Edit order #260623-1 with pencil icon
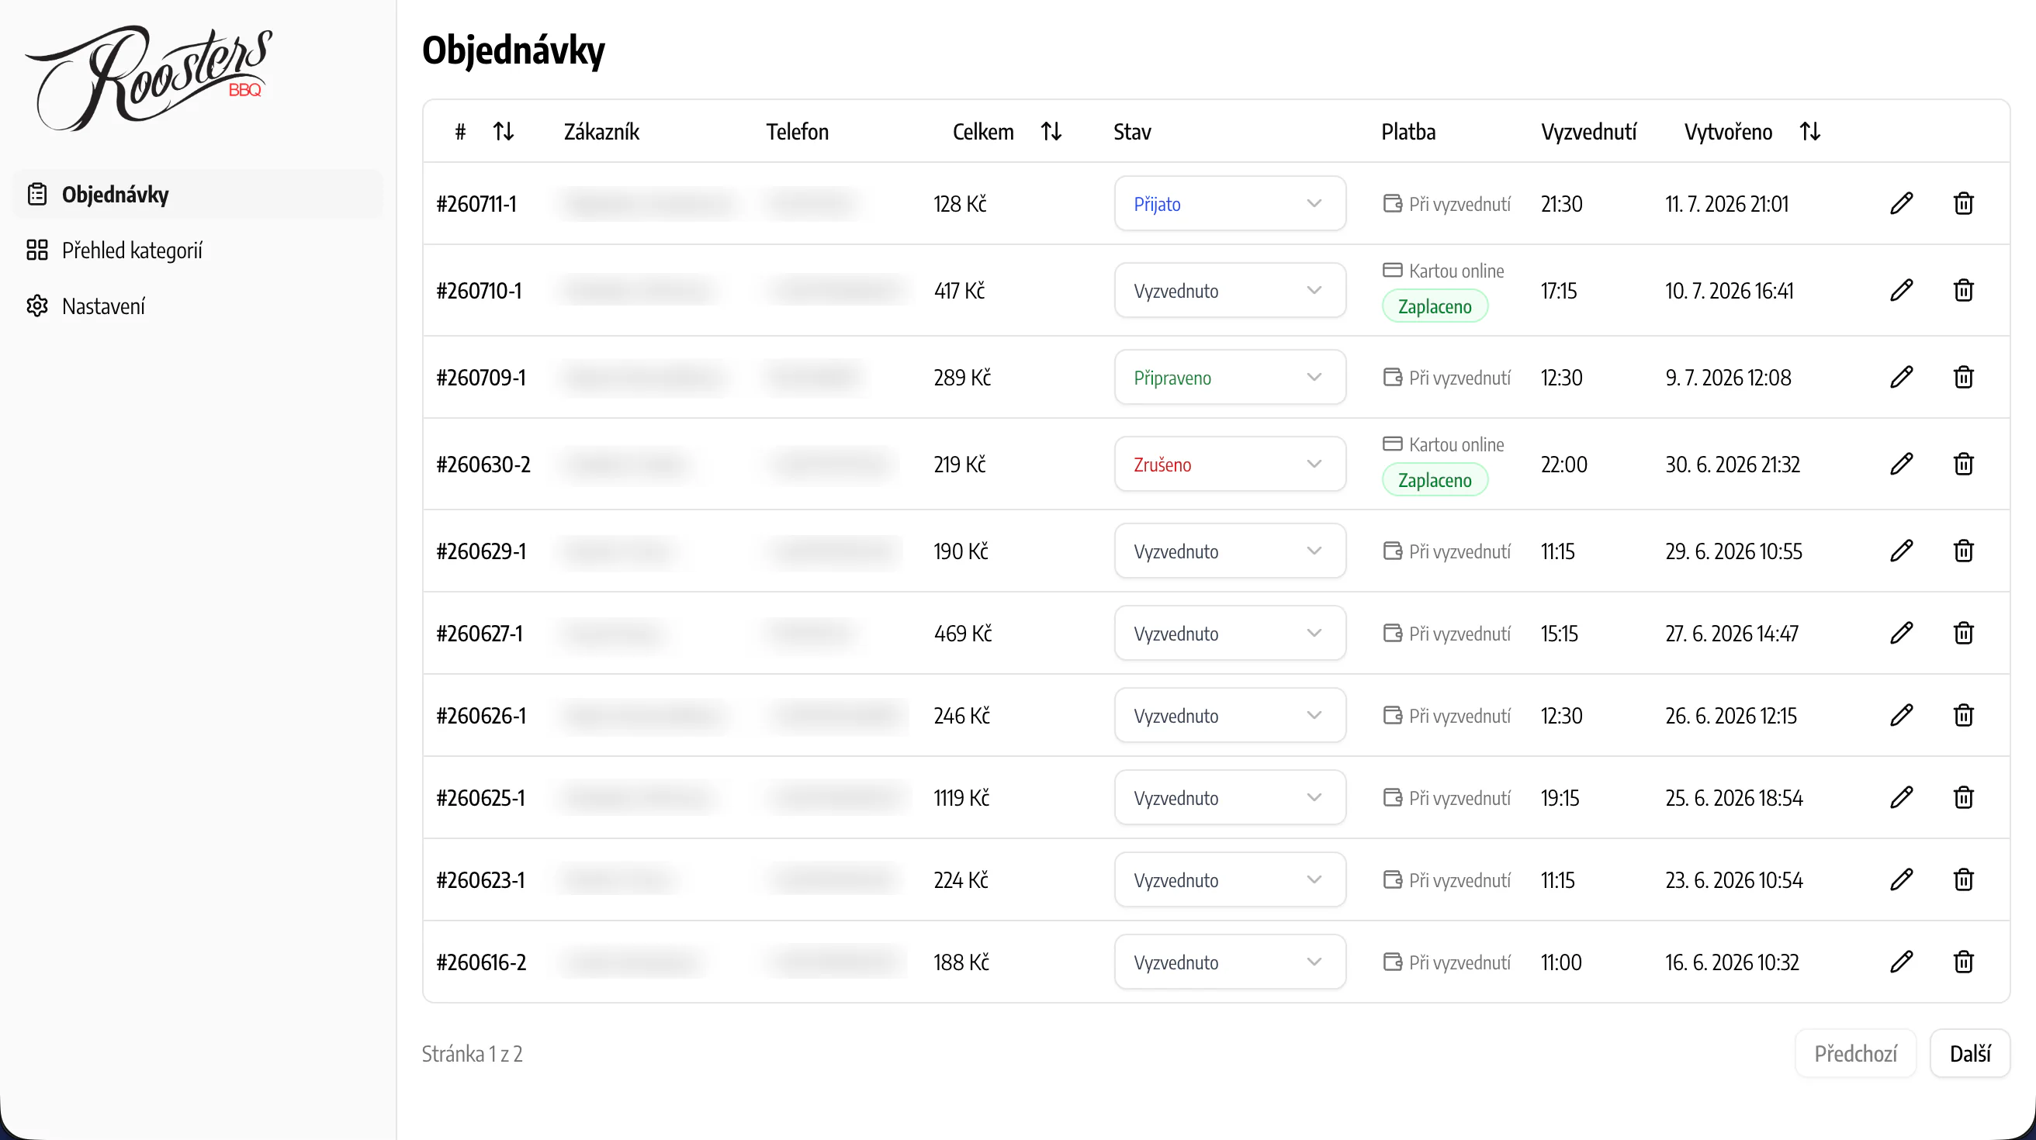 (1902, 879)
